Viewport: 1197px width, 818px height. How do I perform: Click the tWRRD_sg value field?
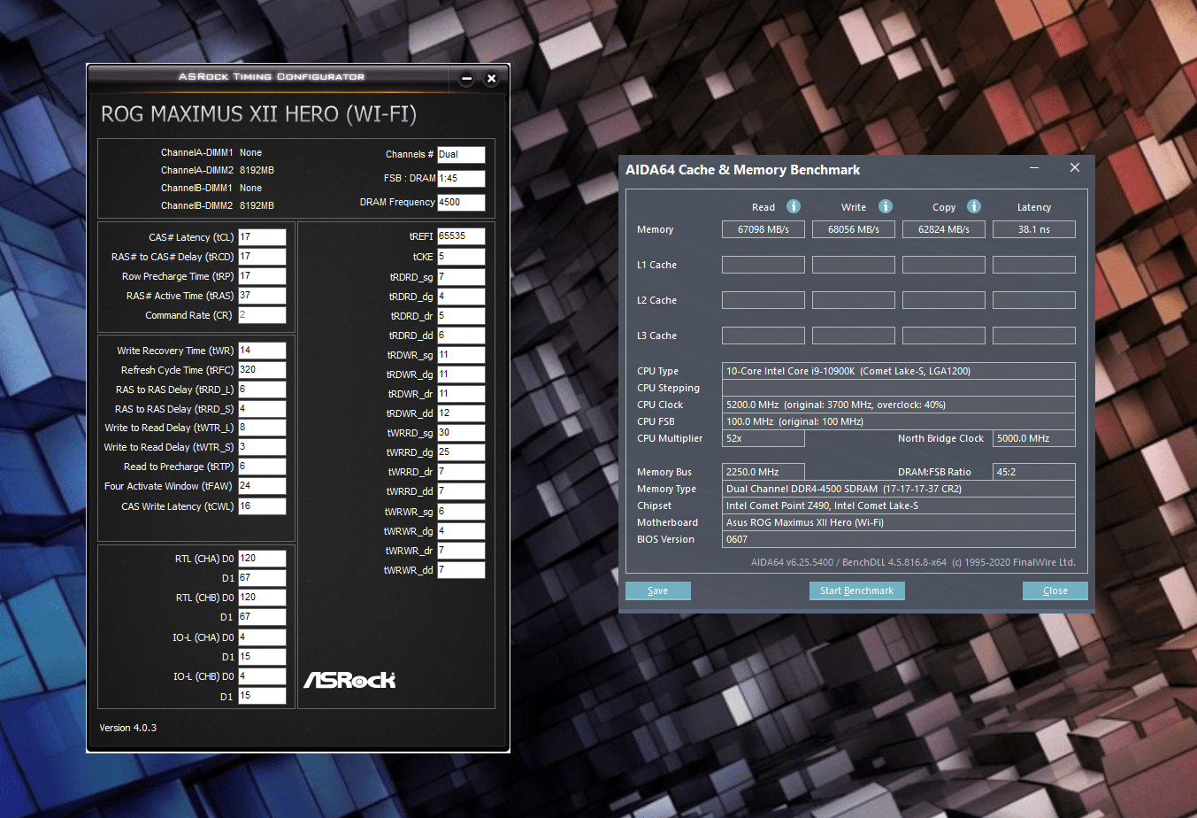[x=461, y=433]
